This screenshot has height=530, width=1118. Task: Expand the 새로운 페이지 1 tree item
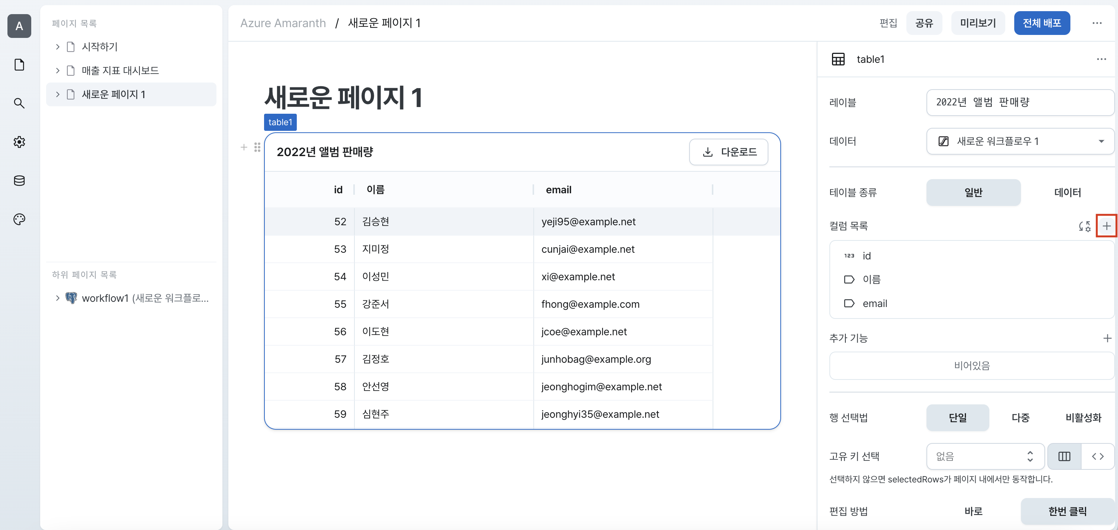58,94
